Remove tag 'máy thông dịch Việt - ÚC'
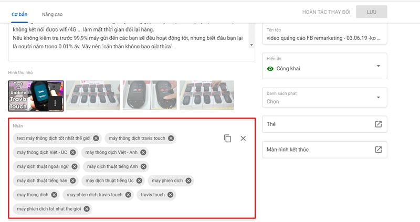This screenshot has height=222, width=420. [73, 153]
